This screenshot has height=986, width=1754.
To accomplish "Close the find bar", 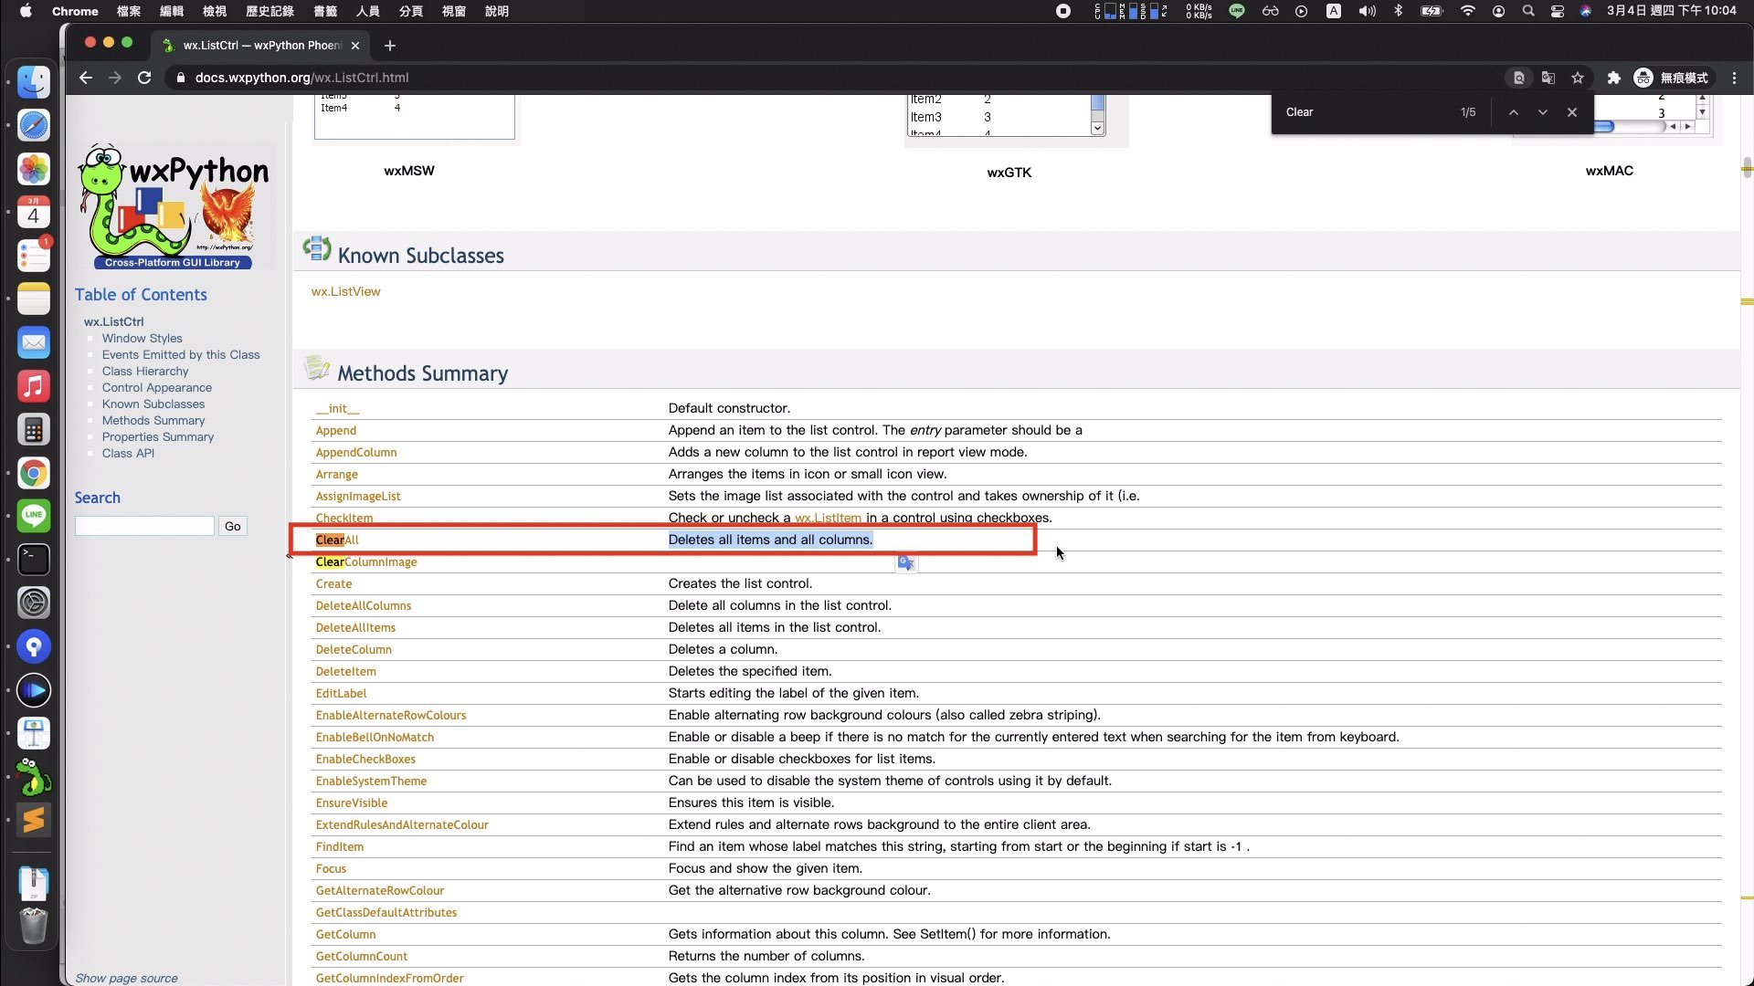I will click(1572, 112).
